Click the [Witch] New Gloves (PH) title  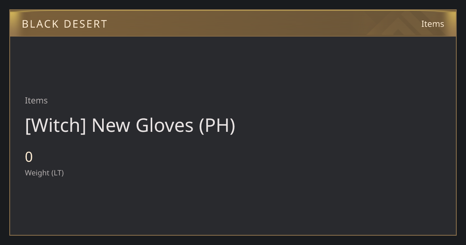130,126
